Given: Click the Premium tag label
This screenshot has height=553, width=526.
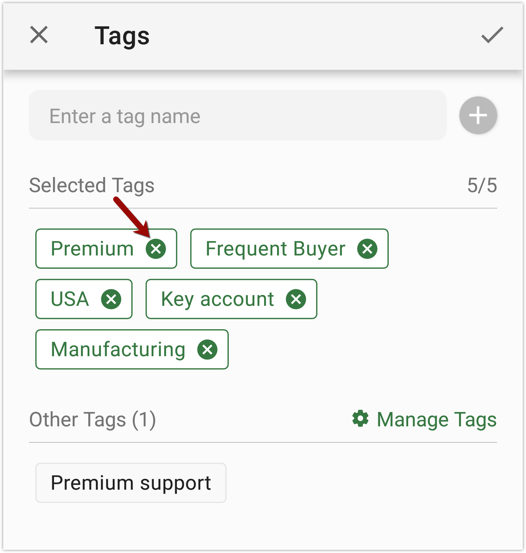Looking at the screenshot, I should click(92, 249).
